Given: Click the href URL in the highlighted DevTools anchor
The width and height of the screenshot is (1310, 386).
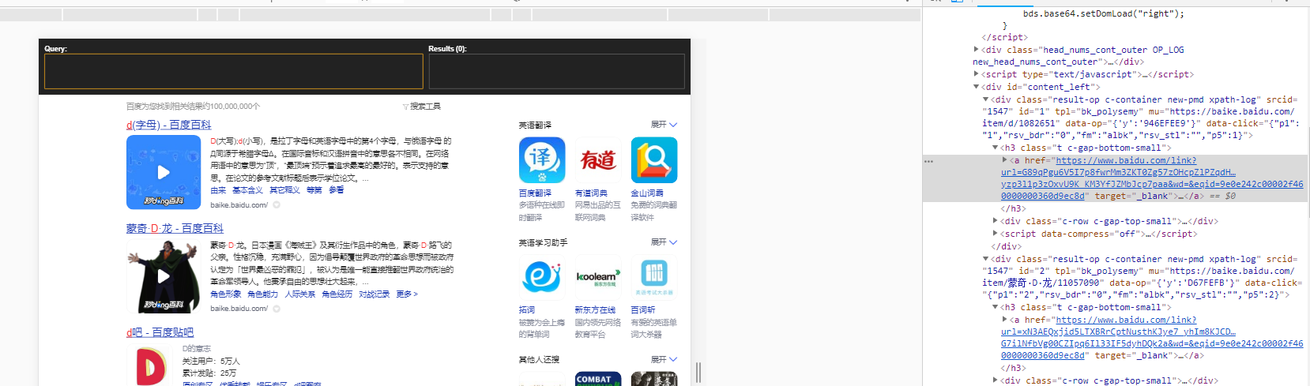Looking at the screenshot, I should tap(1152, 178).
